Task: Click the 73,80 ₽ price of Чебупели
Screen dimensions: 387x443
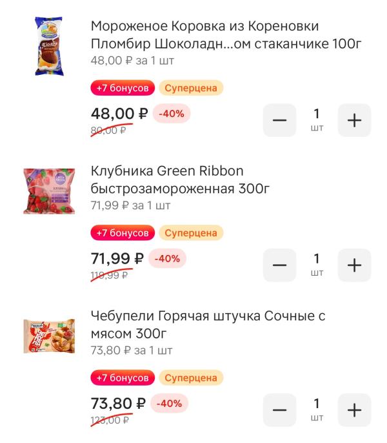Action: click(x=118, y=404)
